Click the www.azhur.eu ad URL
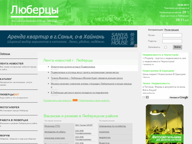Viewport: 192px width, 144px height. 149,93
